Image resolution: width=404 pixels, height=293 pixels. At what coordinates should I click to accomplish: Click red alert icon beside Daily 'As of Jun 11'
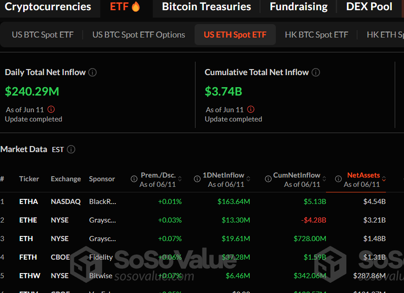click(51, 109)
